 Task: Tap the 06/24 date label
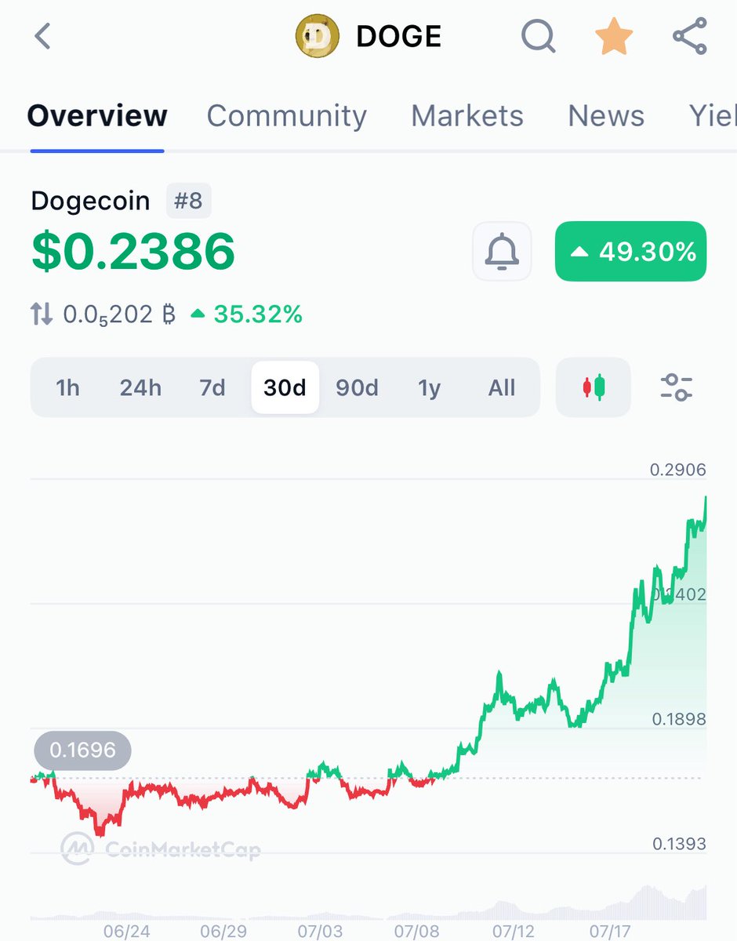[x=128, y=930]
